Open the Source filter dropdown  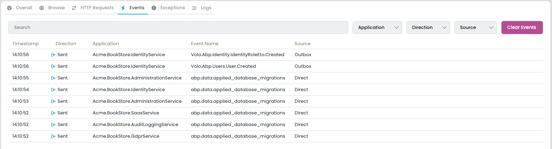tap(475, 28)
